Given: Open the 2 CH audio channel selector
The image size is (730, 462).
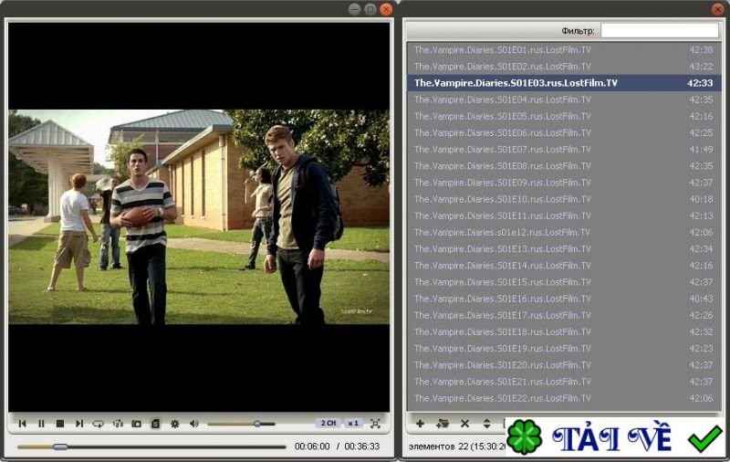Looking at the screenshot, I should [327, 424].
